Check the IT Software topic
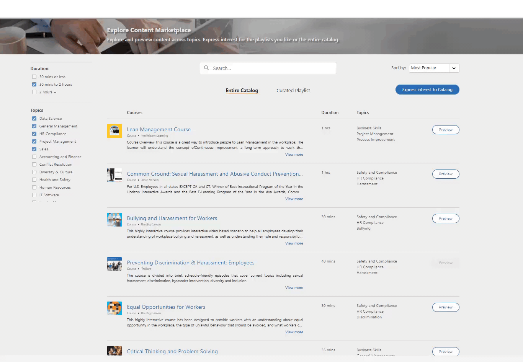The image size is (523, 362). tap(34, 195)
